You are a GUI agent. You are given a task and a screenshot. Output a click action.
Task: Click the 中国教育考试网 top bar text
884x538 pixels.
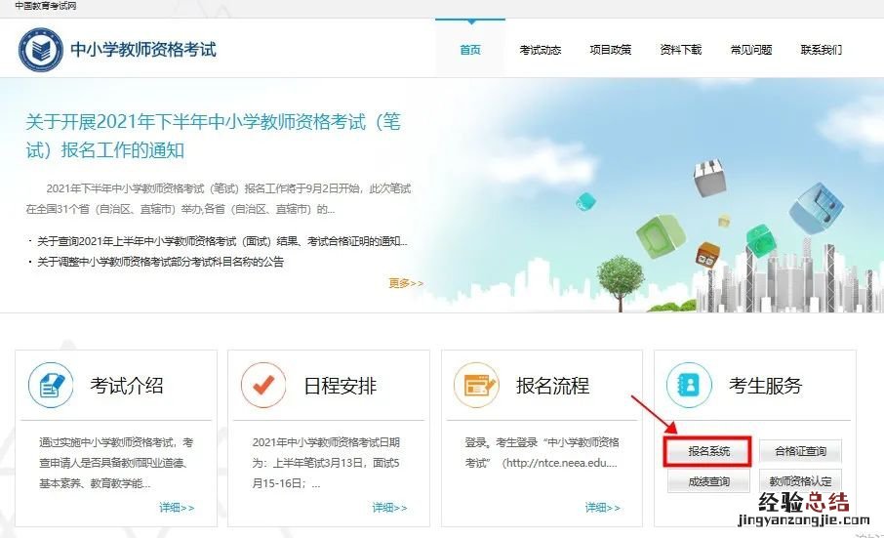45,6
